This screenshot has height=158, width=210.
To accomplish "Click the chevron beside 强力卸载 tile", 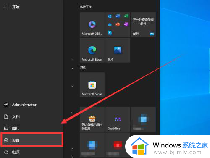I will [x=72, y=113].
